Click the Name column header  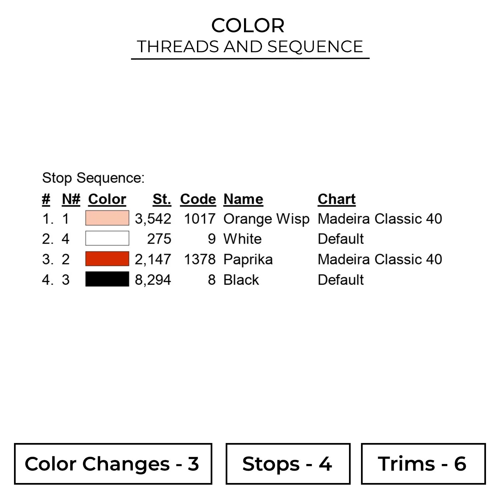(x=243, y=199)
